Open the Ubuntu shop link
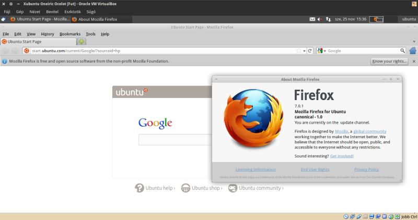Image resolution: width=418 pixels, height=220 pixels. pos(202,188)
